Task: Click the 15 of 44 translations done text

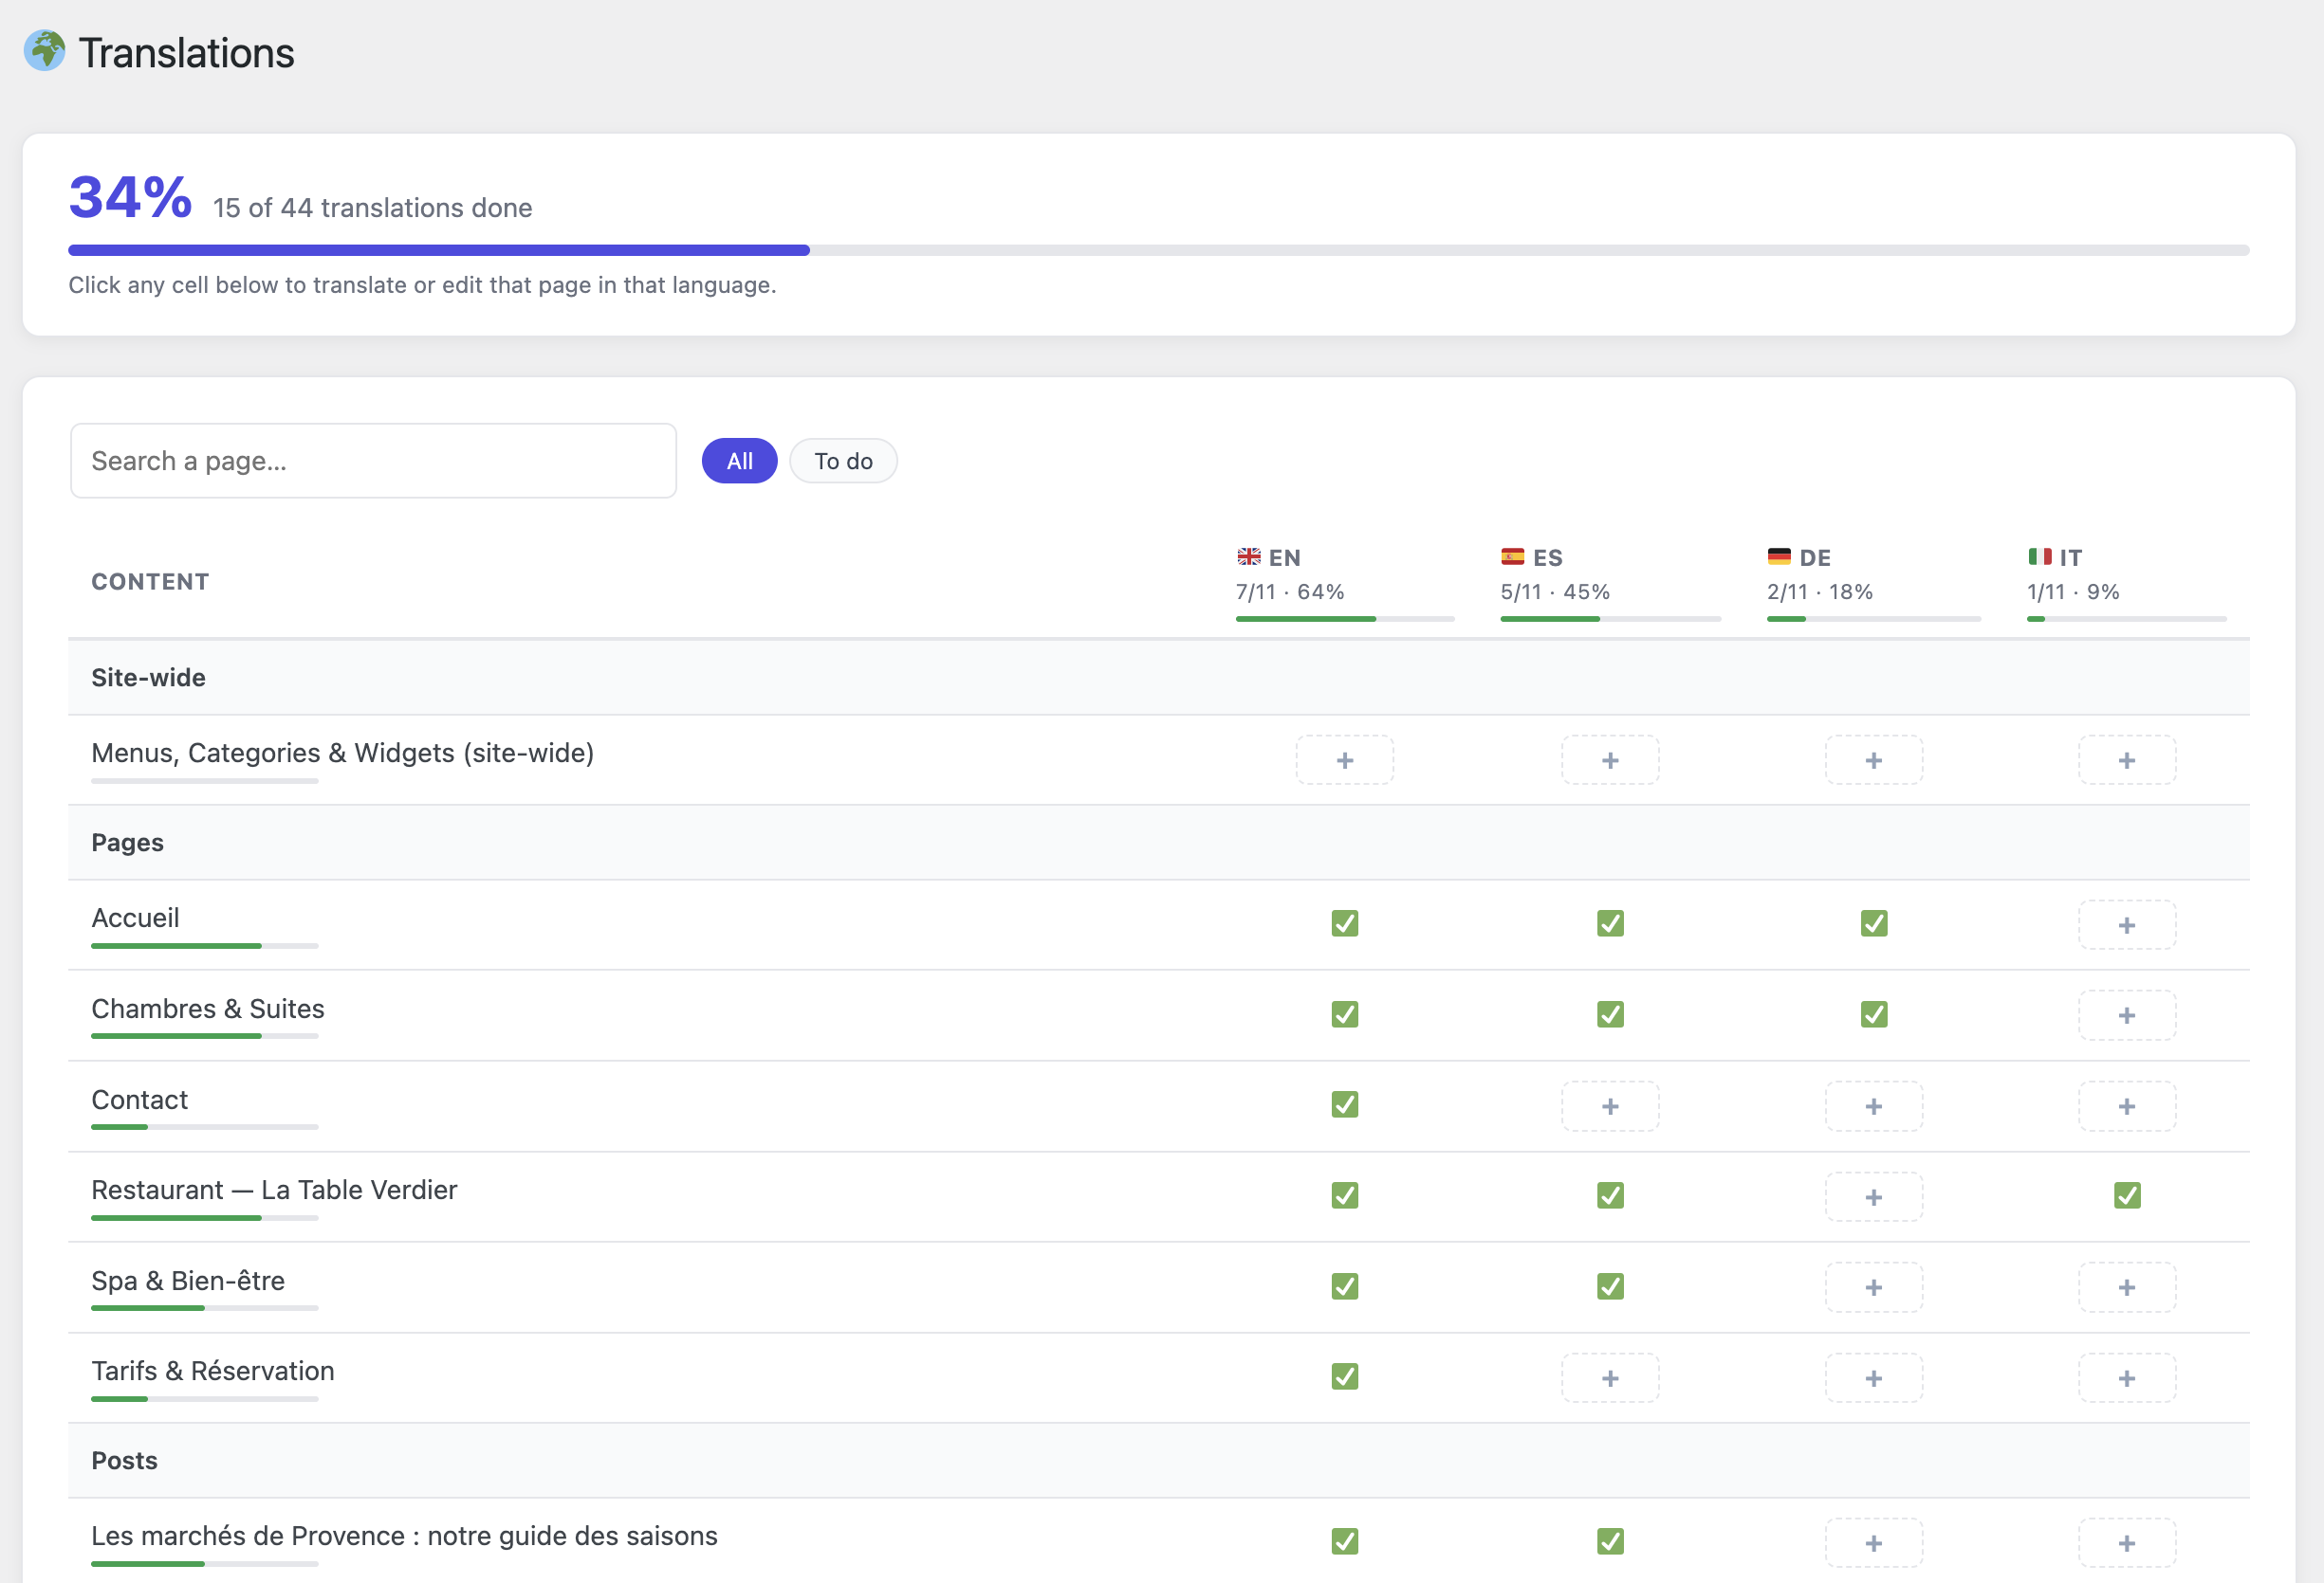Action: point(372,208)
